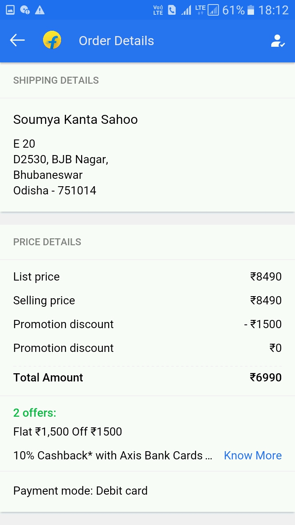
Task: Open the account profile icon
Action: (x=277, y=41)
